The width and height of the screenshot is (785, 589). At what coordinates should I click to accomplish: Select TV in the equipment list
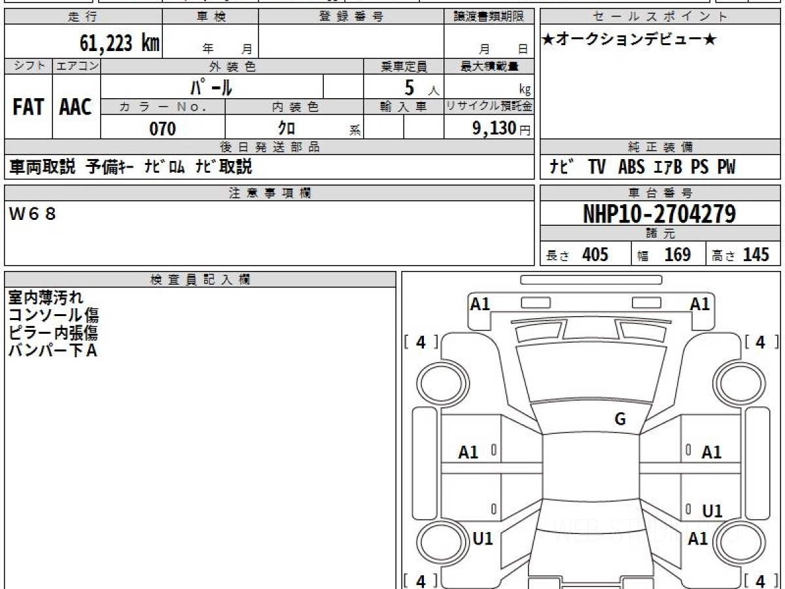click(x=597, y=167)
